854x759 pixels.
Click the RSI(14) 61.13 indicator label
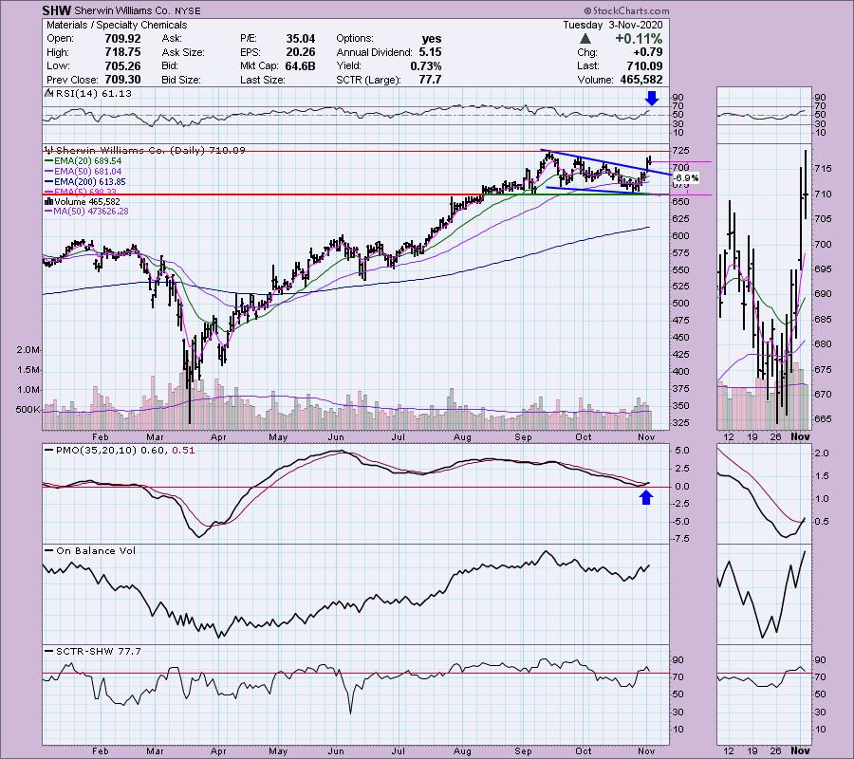[x=94, y=94]
